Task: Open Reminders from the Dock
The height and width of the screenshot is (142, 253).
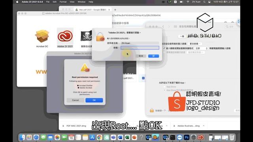Action: 78,137
